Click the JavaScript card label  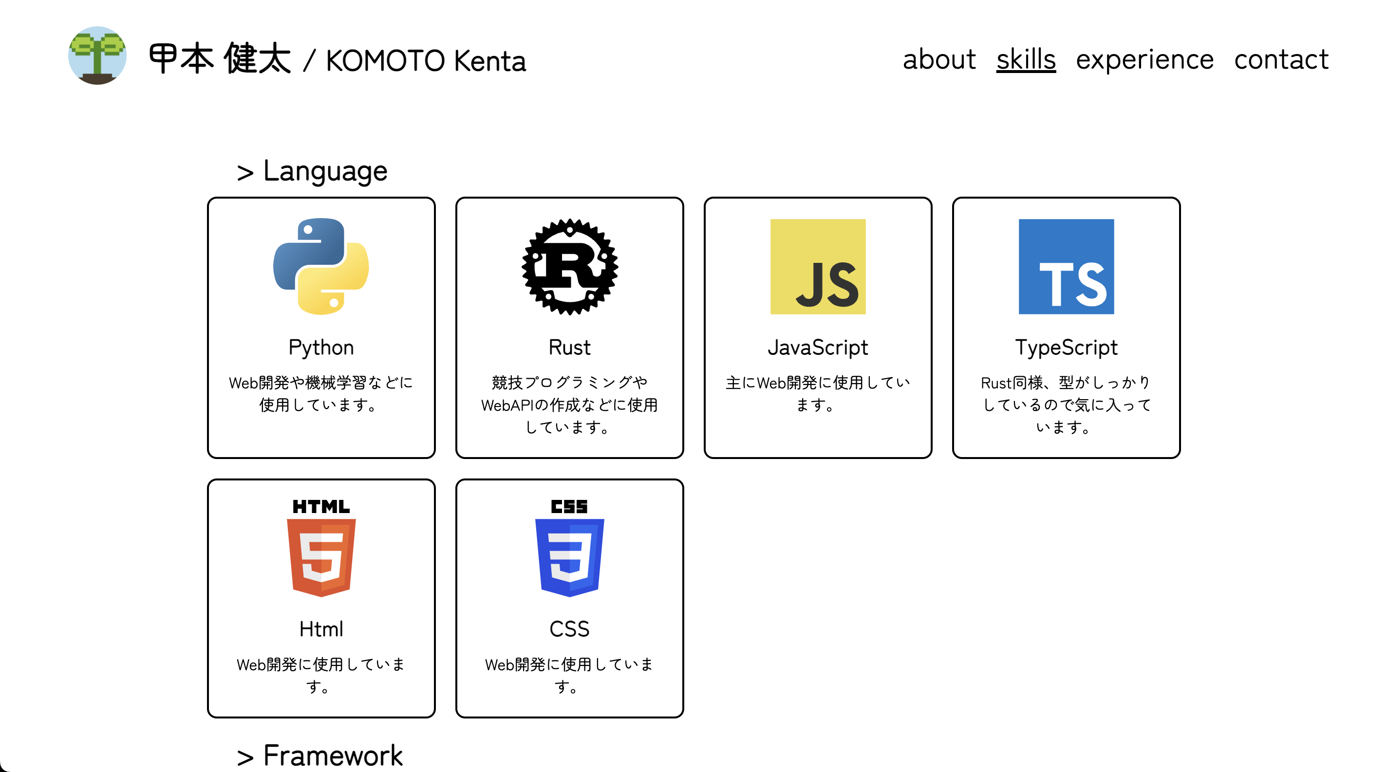817,347
